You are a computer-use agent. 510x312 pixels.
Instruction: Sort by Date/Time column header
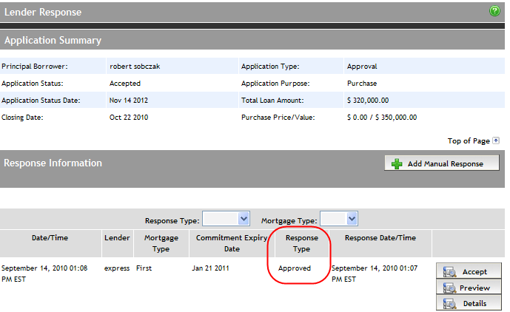coord(50,238)
